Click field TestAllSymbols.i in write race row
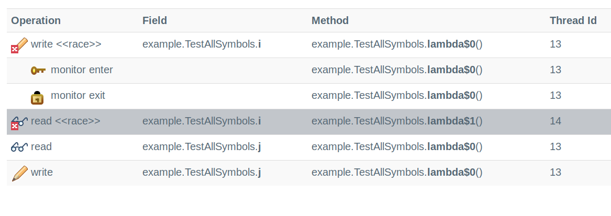611x216 pixels. click(202, 44)
